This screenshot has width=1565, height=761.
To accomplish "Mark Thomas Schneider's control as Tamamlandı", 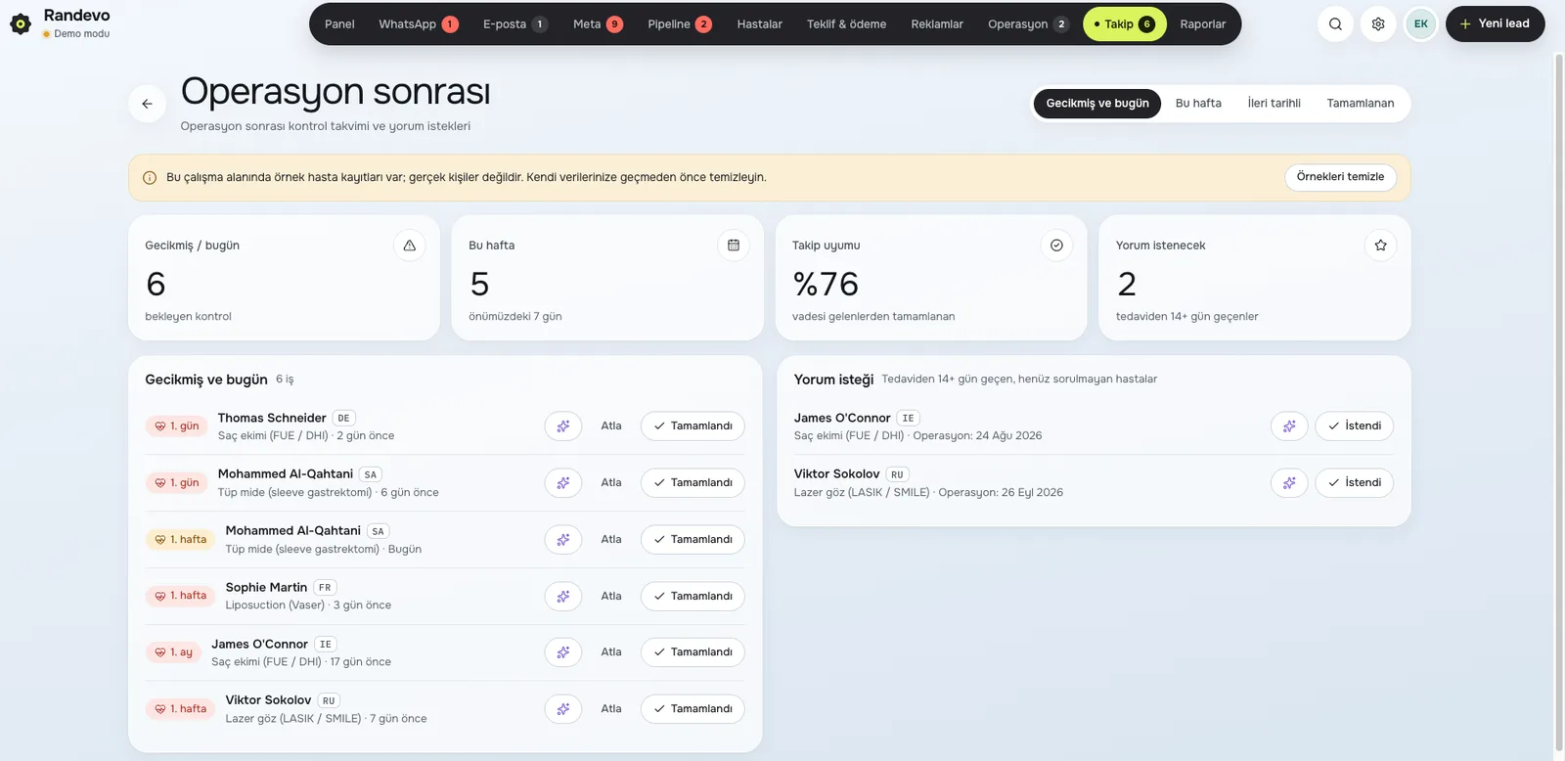I will click(x=693, y=426).
